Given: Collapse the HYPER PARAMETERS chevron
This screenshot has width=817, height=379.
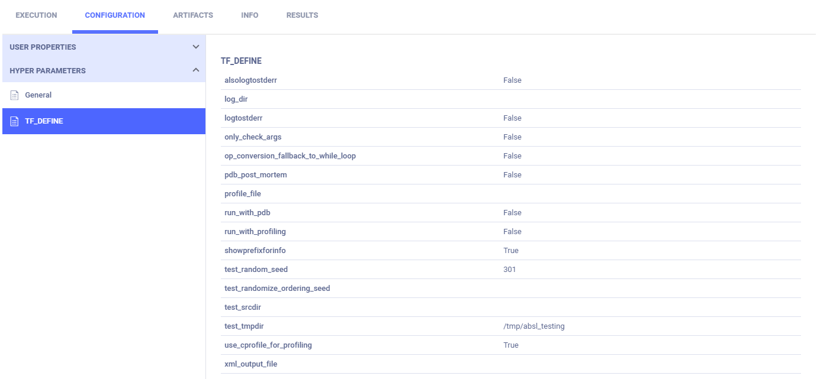Looking at the screenshot, I should (x=196, y=70).
